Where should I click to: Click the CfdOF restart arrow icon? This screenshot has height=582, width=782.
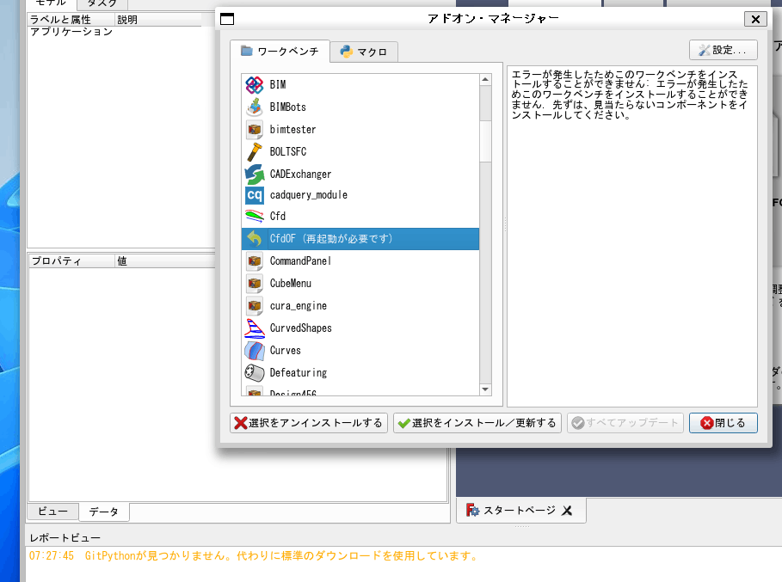pyautogui.click(x=255, y=239)
